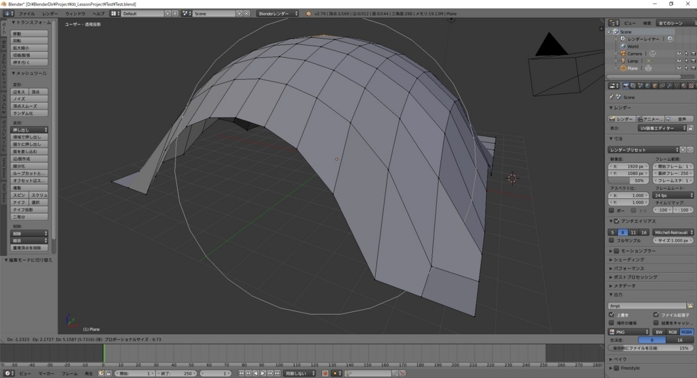The width and height of the screenshot is (697, 378).
Task: Click the outliner editor type icon
Action: point(614,22)
